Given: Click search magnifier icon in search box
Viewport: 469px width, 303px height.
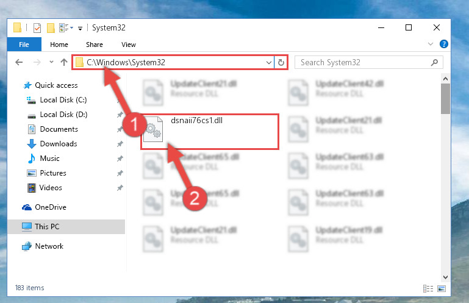Looking at the screenshot, I should point(434,63).
